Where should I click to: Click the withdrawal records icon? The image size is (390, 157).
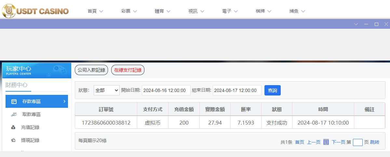(13, 140)
